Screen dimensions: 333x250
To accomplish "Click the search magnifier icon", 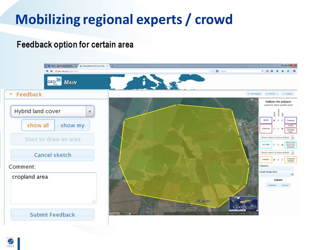I will click(x=263, y=71).
